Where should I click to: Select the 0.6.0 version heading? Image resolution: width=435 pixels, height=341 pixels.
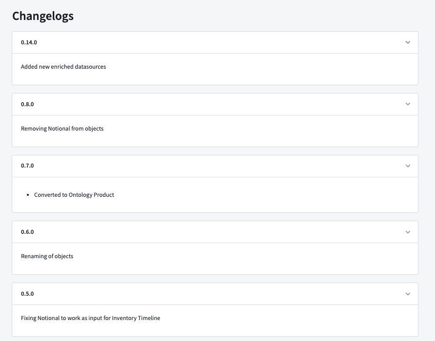pyautogui.click(x=27, y=232)
